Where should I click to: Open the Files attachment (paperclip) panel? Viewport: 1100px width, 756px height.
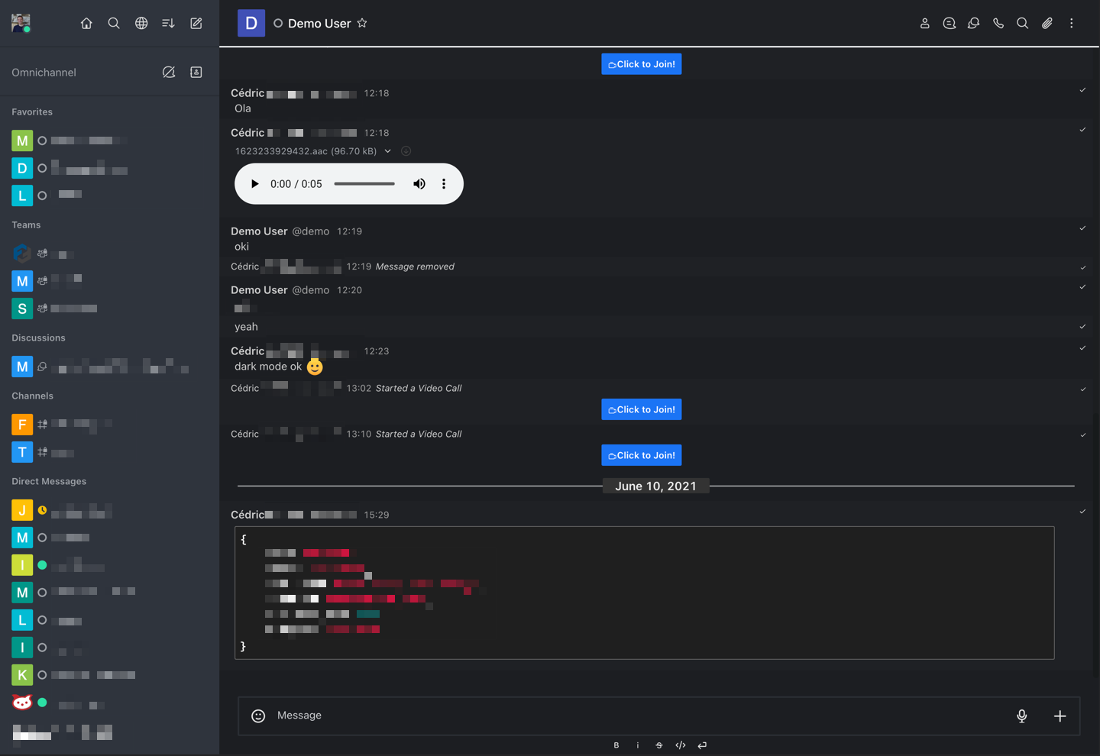coord(1047,23)
